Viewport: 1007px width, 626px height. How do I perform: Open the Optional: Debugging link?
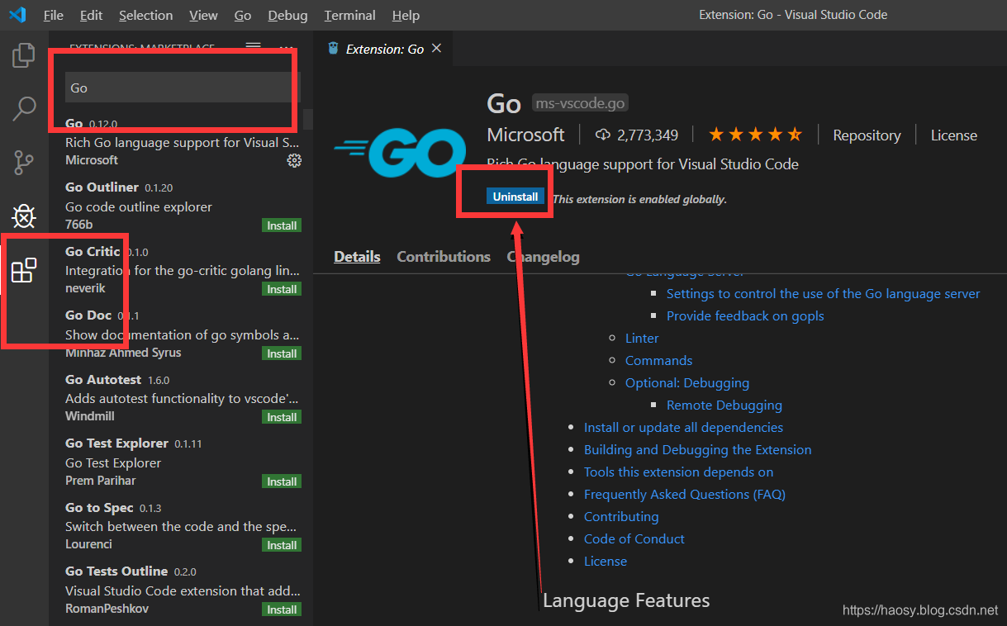[687, 383]
